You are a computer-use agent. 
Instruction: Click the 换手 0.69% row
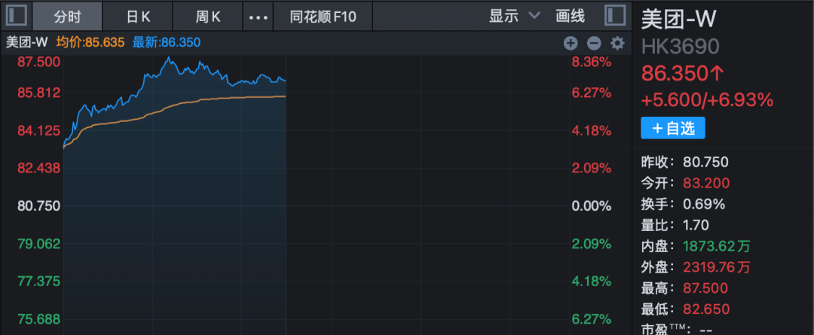pyautogui.click(x=683, y=204)
